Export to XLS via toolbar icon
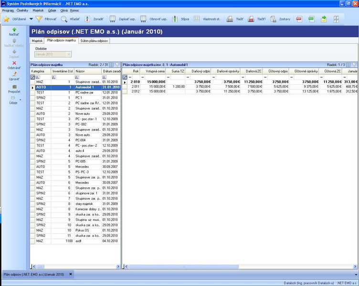Image resolution: width=359 pixels, height=286 pixels. tap(311, 19)
